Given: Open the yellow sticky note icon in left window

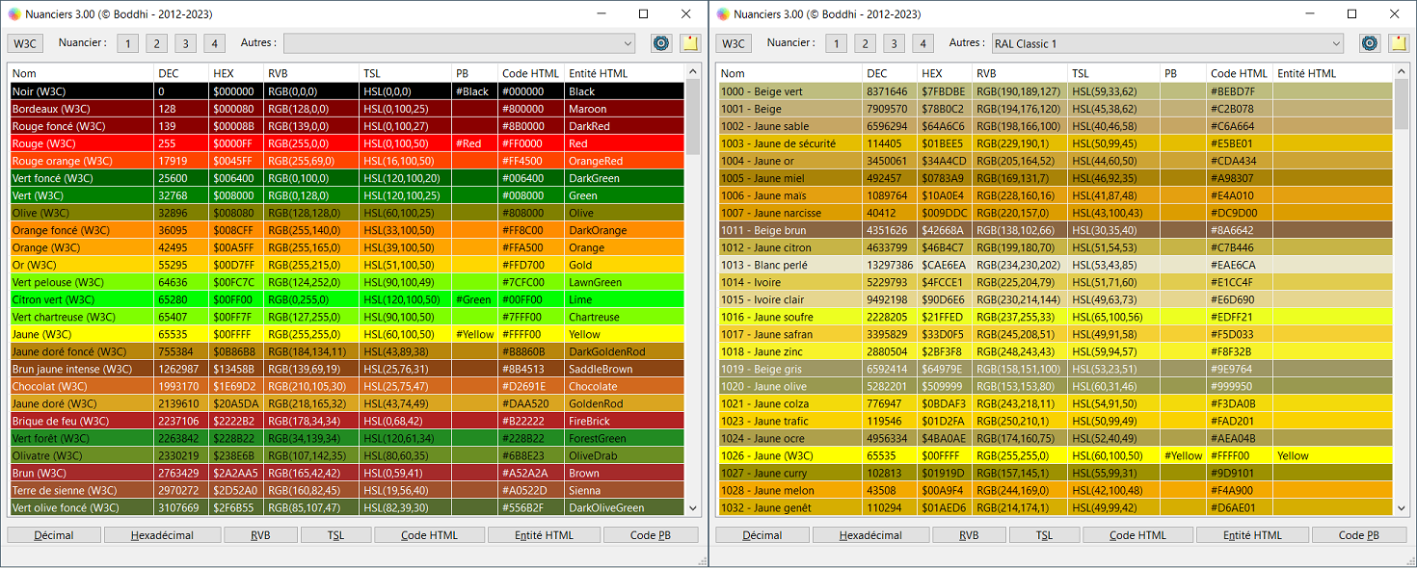Looking at the screenshot, I should click(x=689, y=43).
